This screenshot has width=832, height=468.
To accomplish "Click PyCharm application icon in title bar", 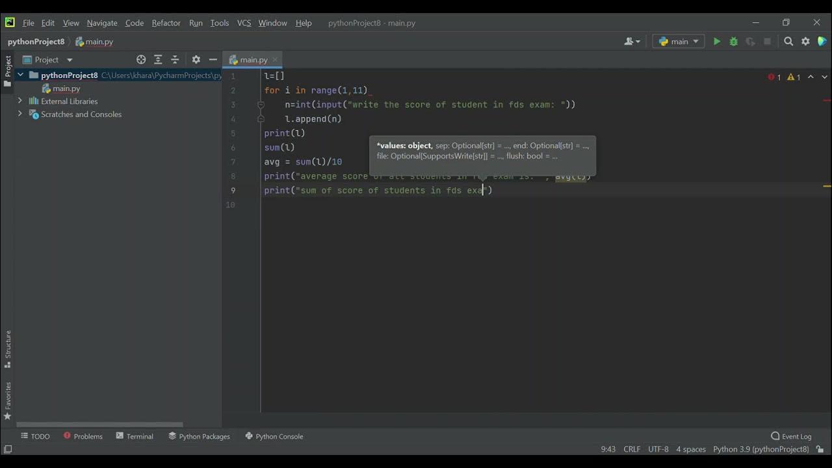I will [9, 22].
